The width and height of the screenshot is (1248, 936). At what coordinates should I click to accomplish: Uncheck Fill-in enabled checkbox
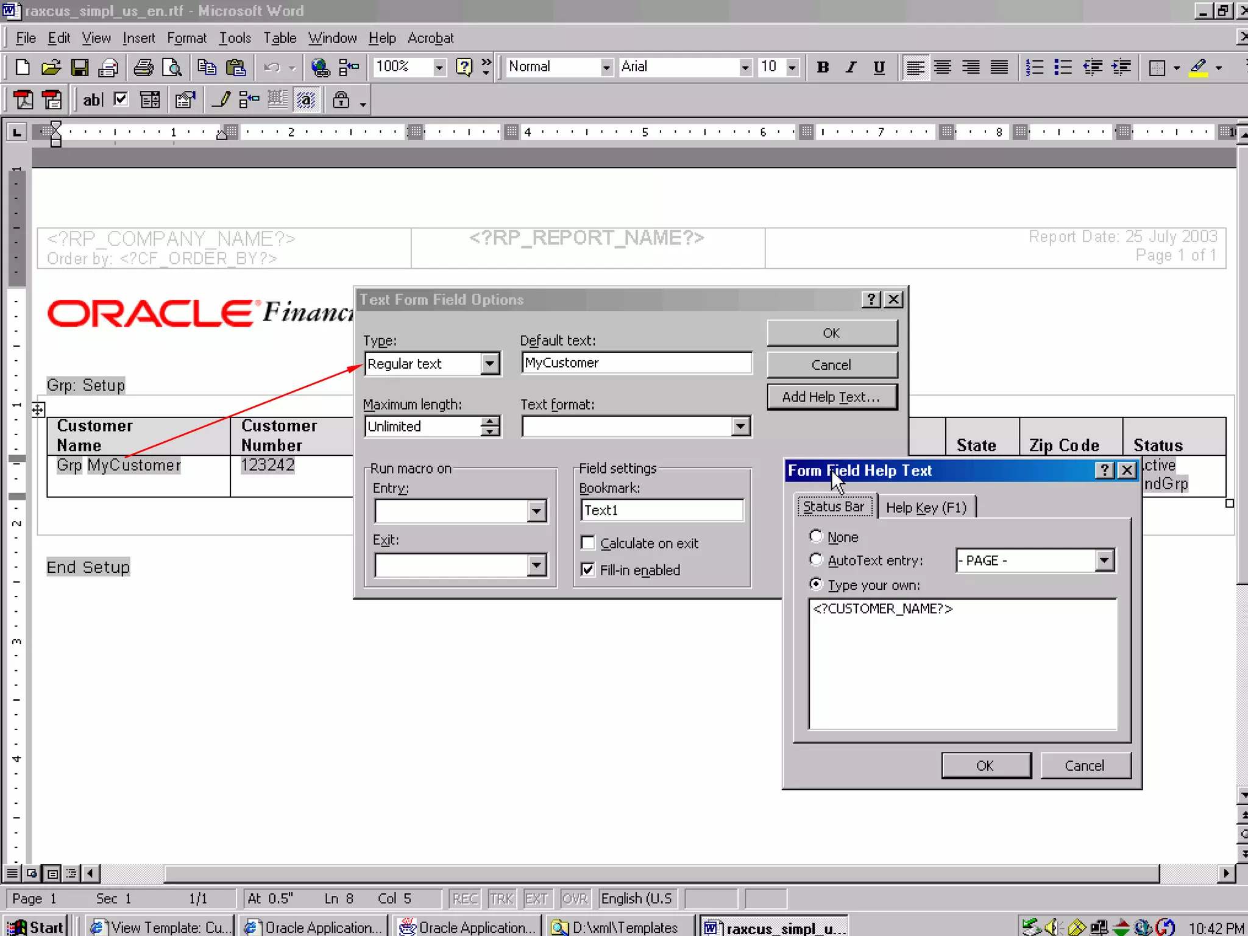click(x=588, y=570)
